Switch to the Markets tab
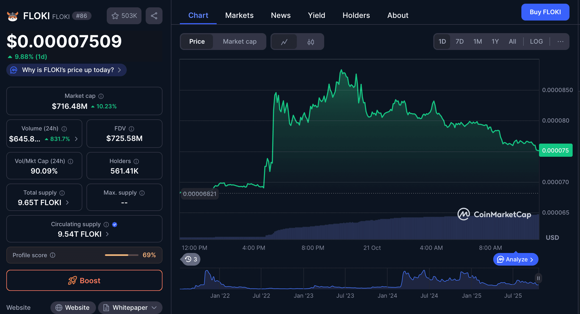Screen dimensions: 580x314 (x=239, y=15)
